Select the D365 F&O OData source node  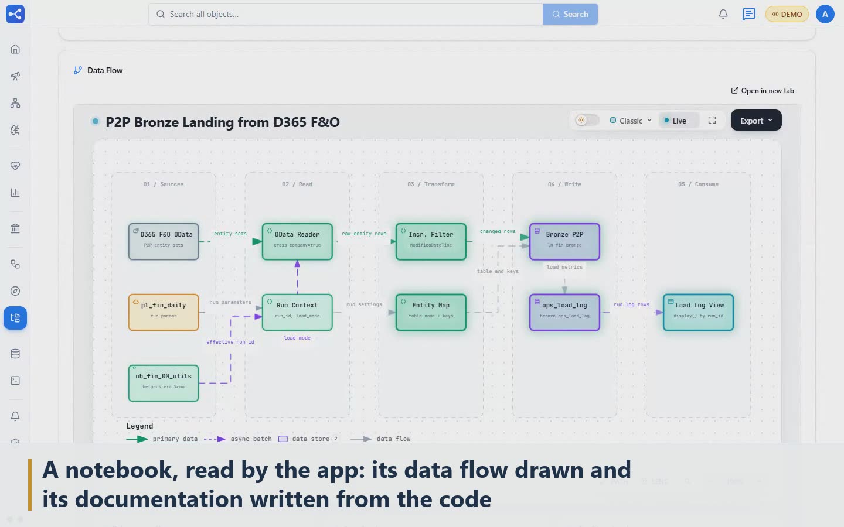[164, 241]
